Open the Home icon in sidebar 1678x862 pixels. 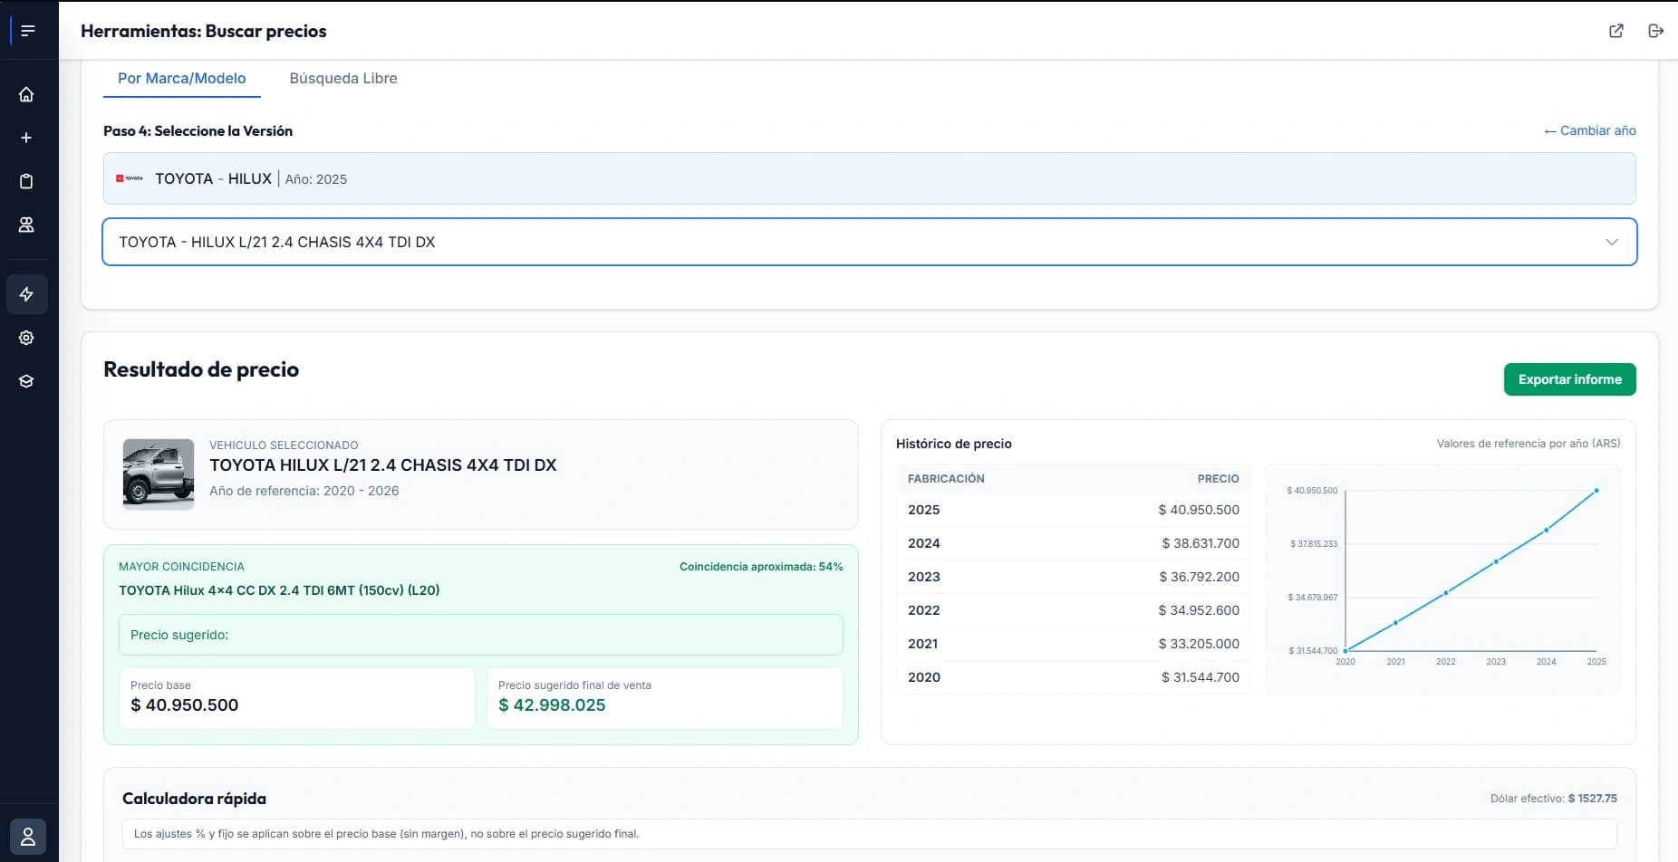tap(26, 94)
